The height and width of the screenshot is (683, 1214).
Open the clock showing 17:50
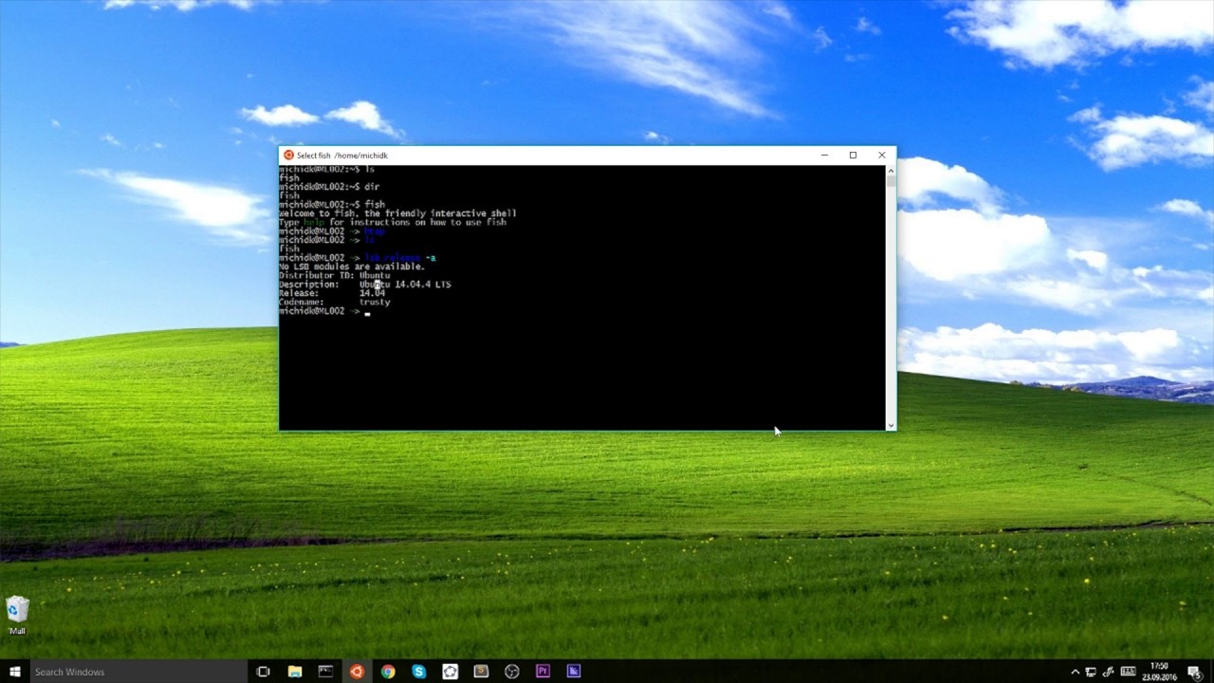[1159, 672]
